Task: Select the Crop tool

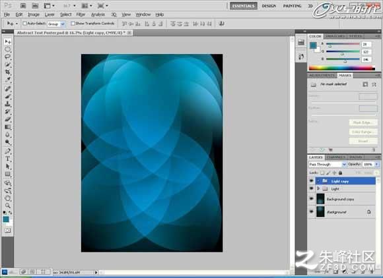Action: 7,72
